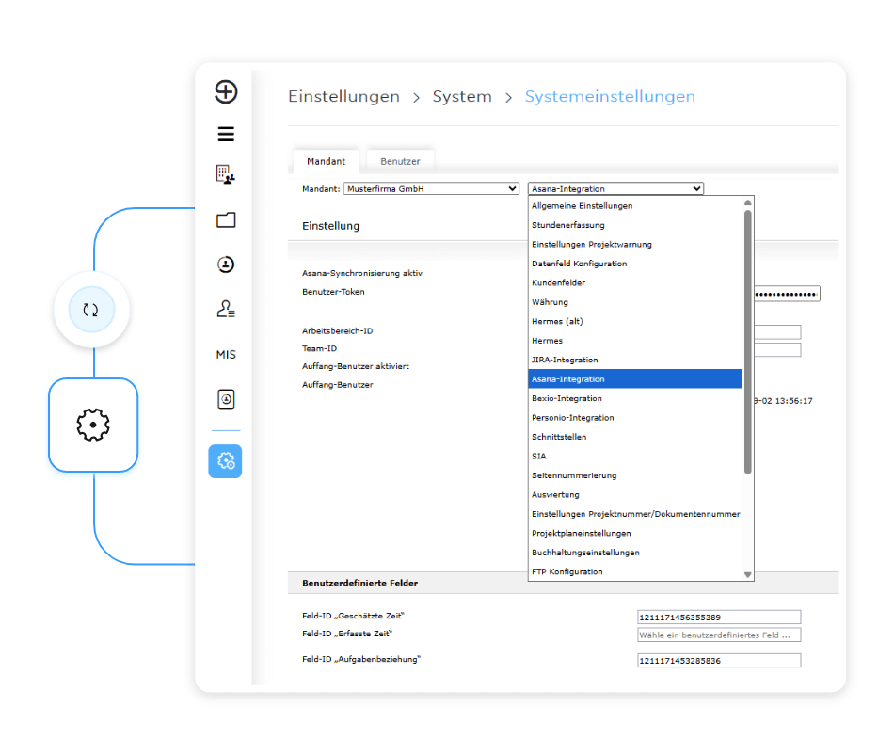Image resolution: width=894 pixels, height=755 pixels.
Task: Click the timesheet document clock icon
Action: [226, 399]
